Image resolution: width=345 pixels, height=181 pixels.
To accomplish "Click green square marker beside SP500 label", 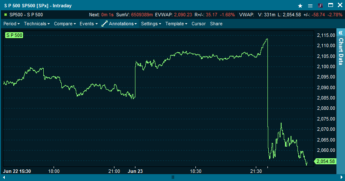I will [6, 15].
